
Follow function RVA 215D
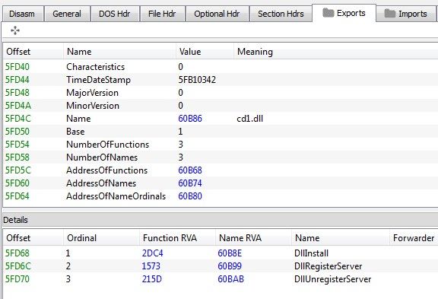[x=151, y=279]
